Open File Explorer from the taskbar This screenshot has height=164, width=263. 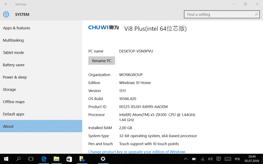[57, 159]
